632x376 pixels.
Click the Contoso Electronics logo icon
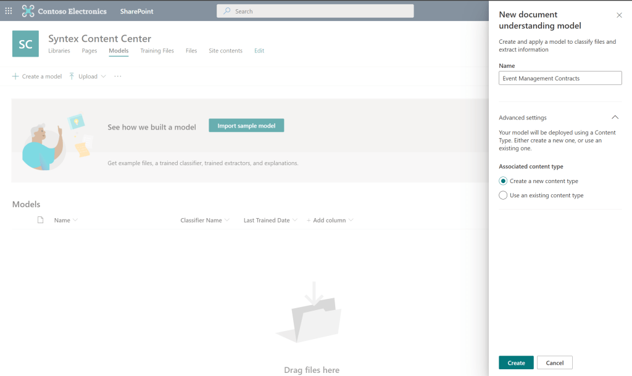pyautogui.click(x=28, y=11)
